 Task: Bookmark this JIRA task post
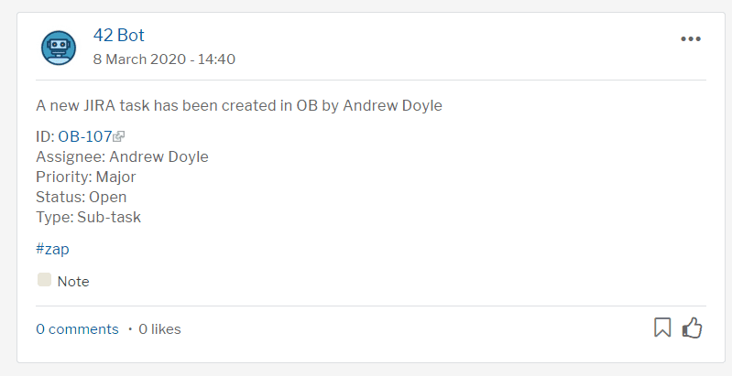[662, 328]
